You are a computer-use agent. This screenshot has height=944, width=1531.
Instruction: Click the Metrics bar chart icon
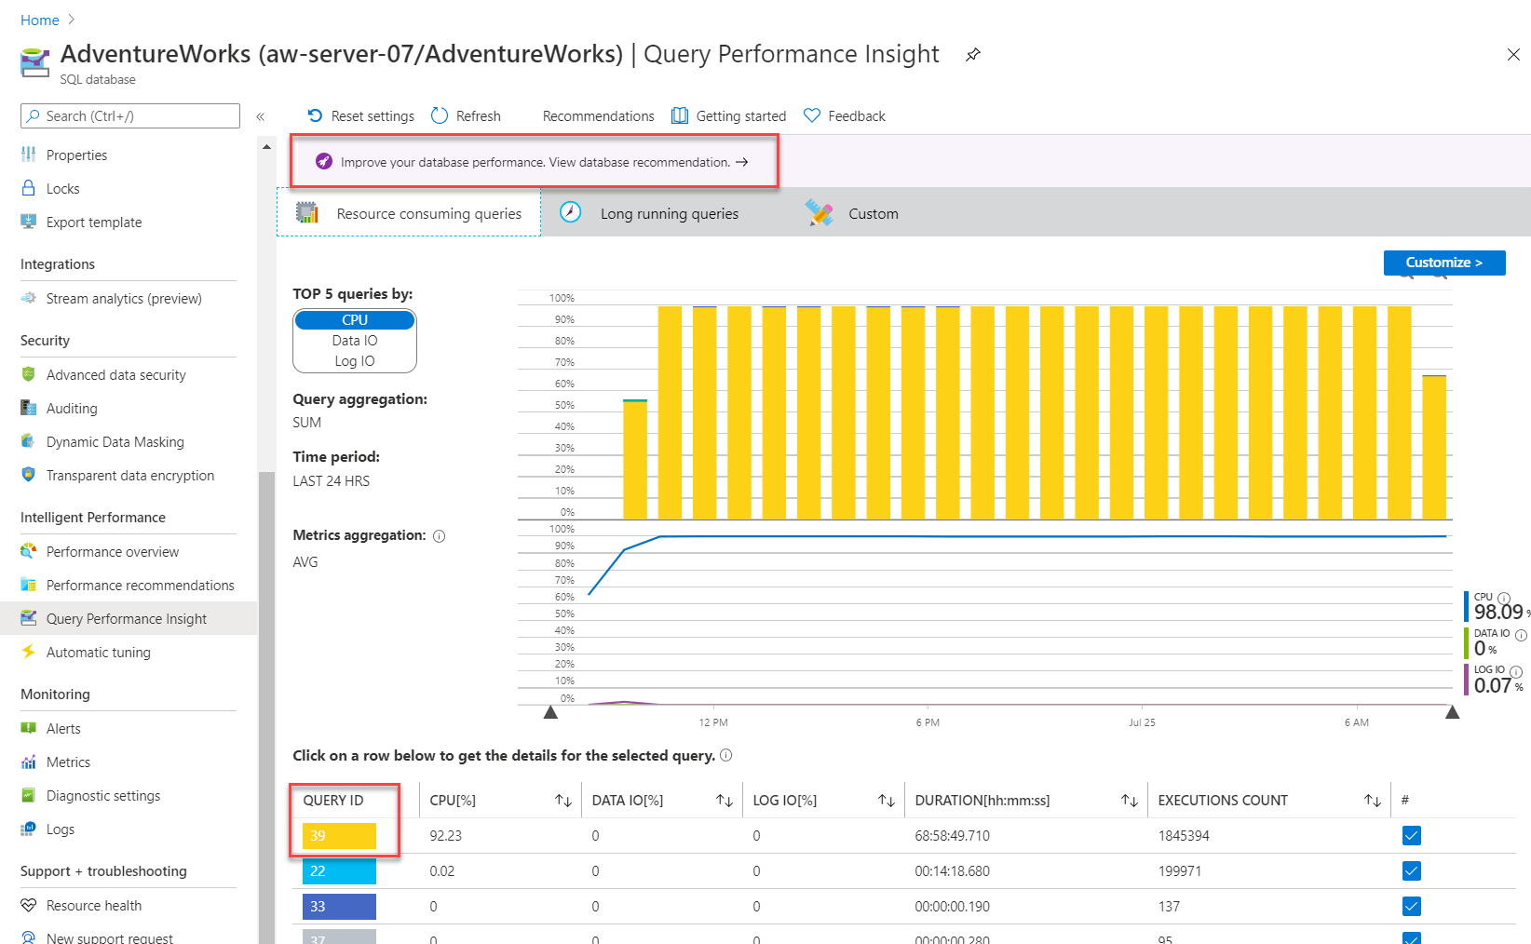[29, 762]
